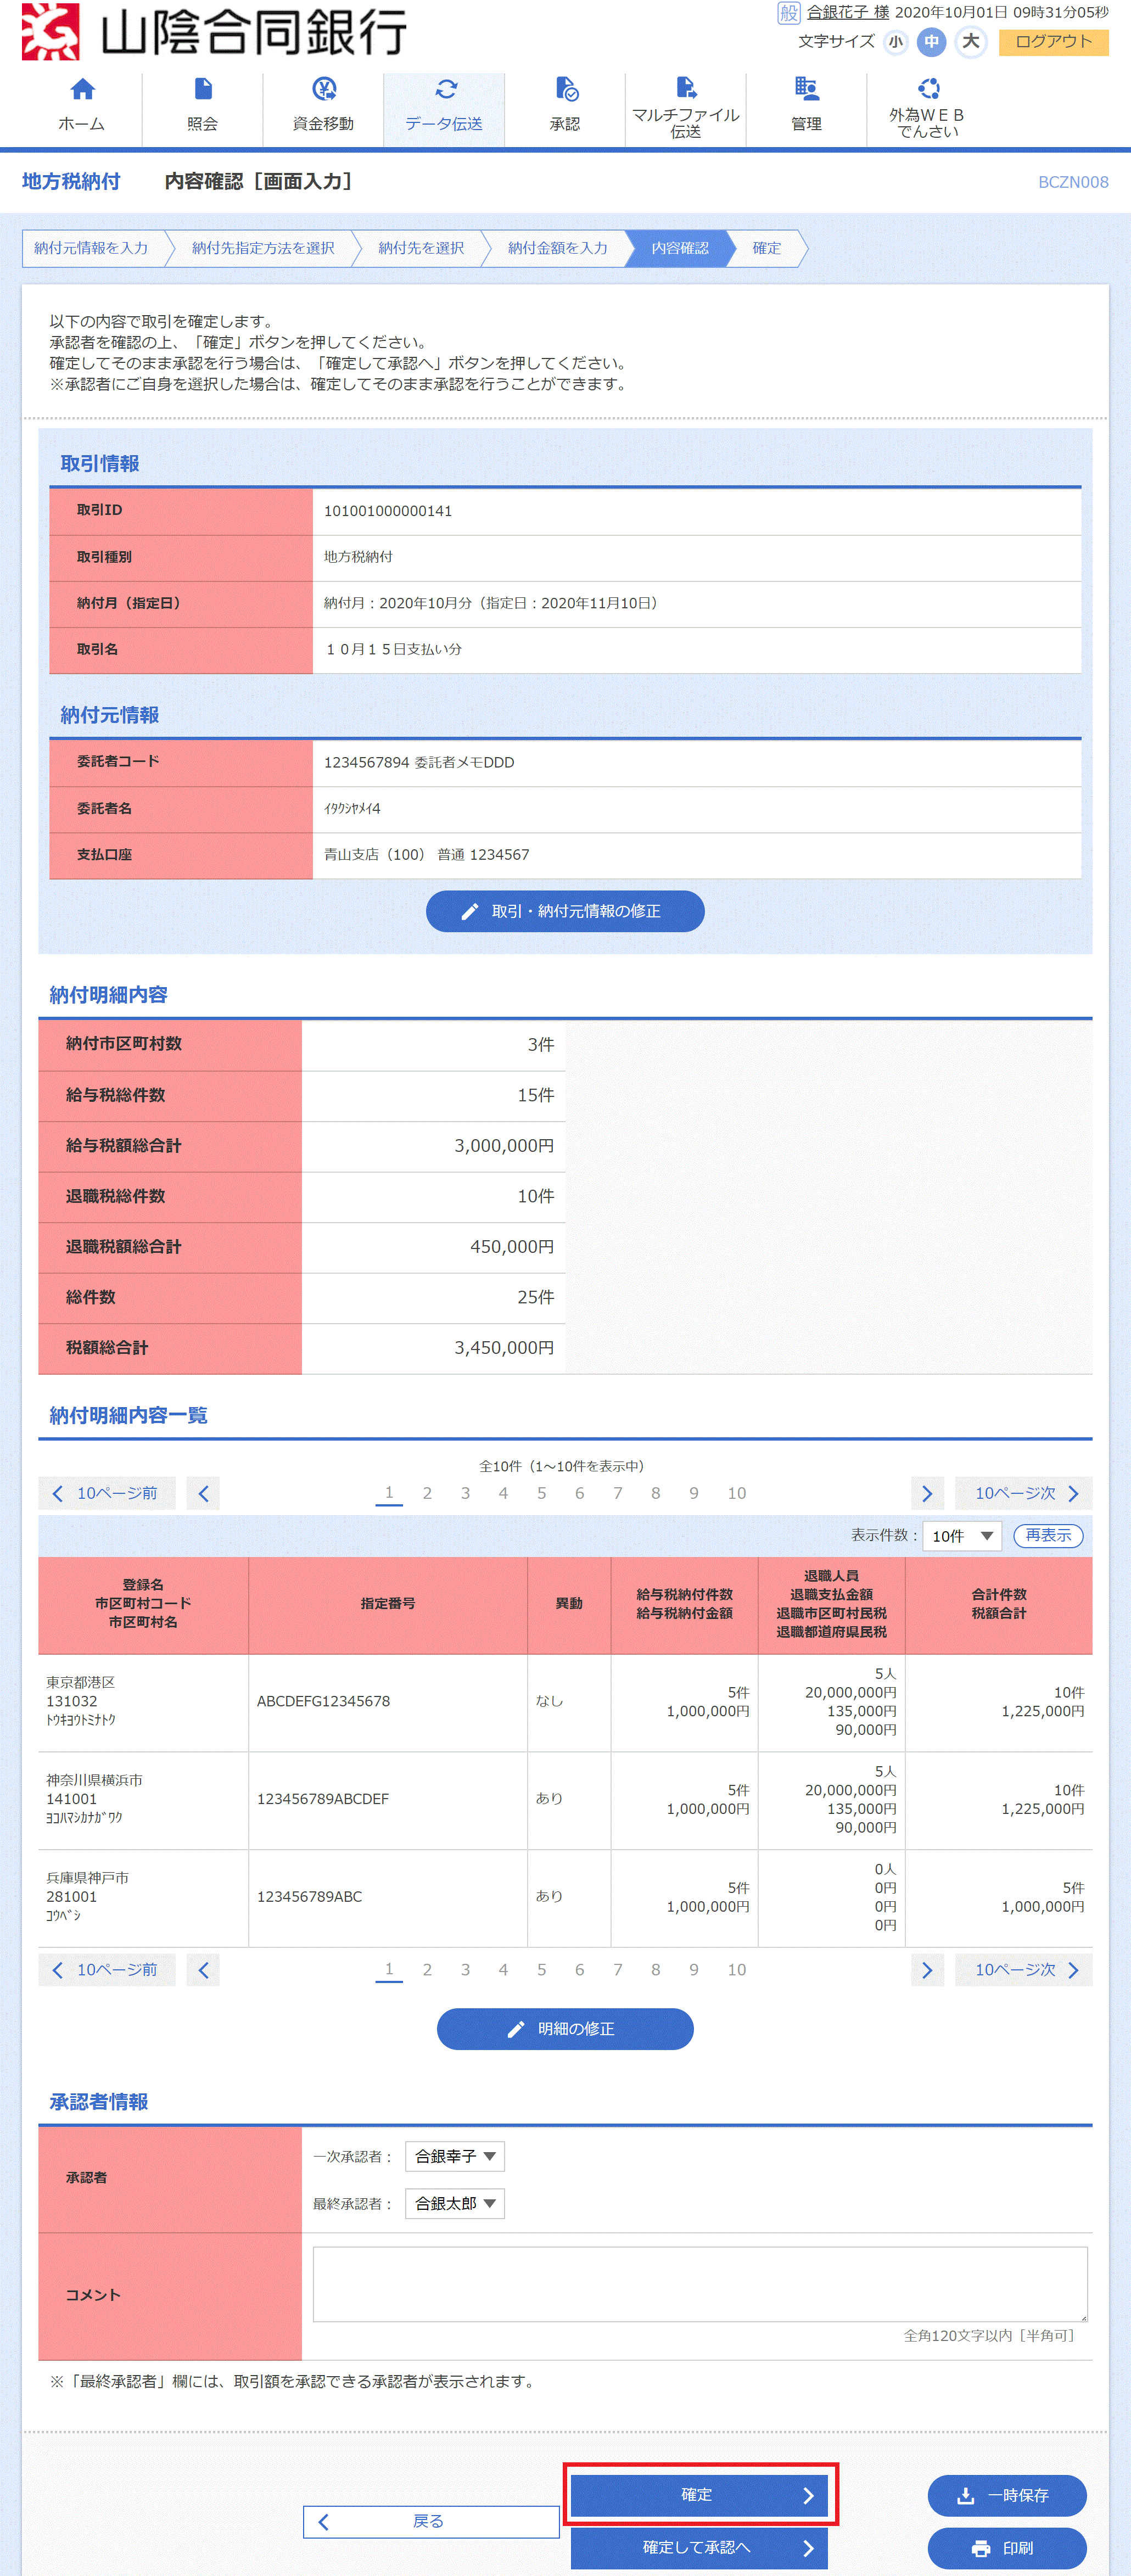Viewport: 1131px width, 2576px height.
Task: Open the 管理 management menu
Action: pyautogui.click(x=806, y=108)
